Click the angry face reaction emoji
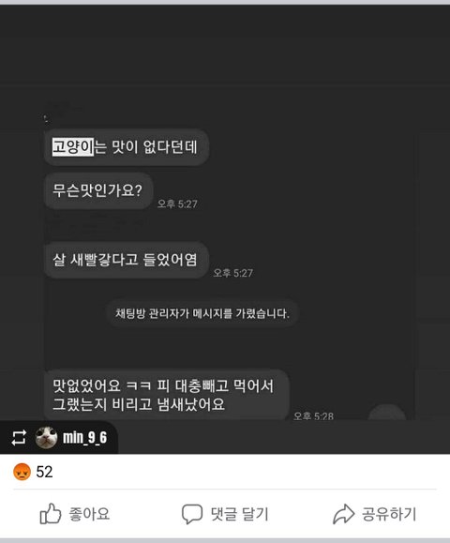Screen dimensions: 450x543 tap(22, 472)
